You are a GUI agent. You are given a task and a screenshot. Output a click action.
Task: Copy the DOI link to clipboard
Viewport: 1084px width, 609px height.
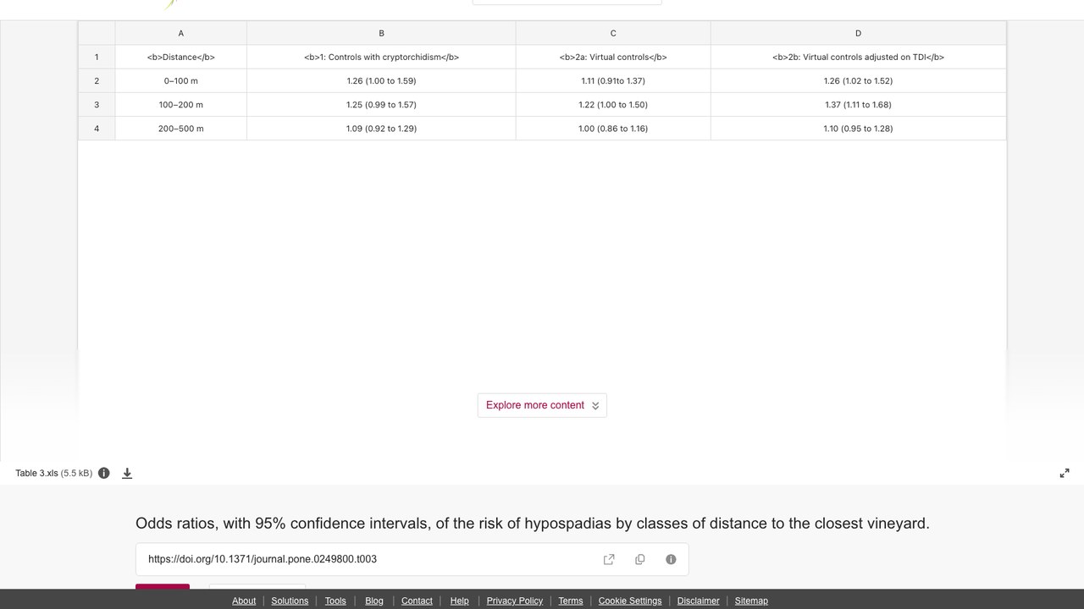(x=640, y=559)
